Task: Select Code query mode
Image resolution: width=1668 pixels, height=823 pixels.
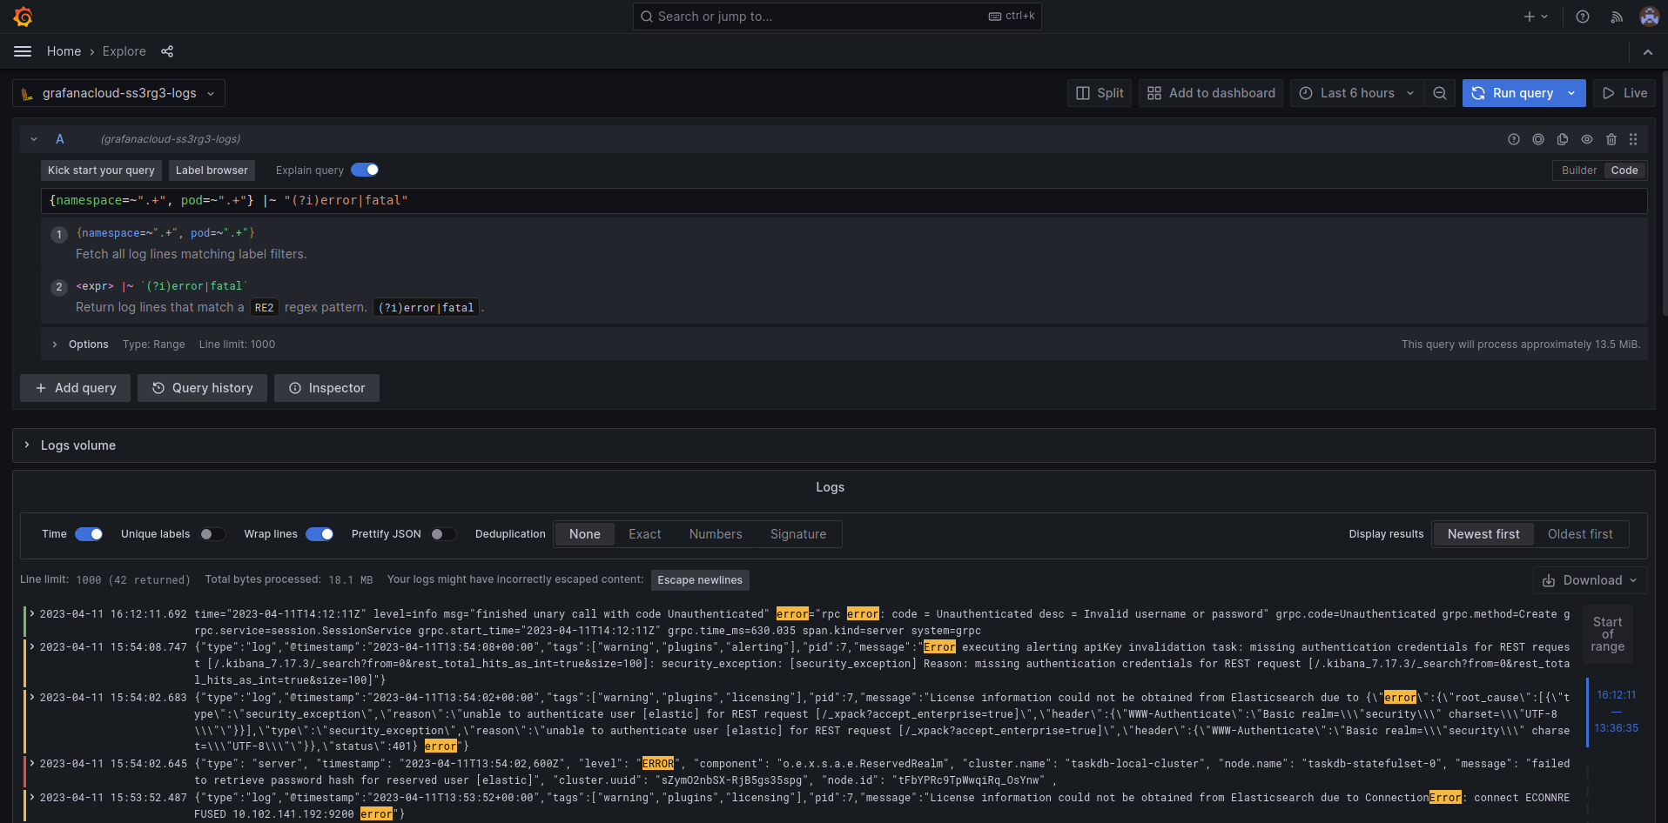Action: click(x=1624, y=171)
